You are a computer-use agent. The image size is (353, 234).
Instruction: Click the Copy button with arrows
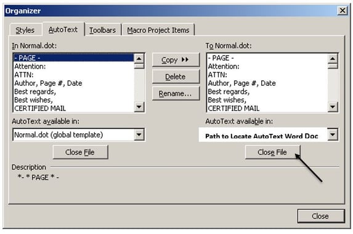click(176, 60)
